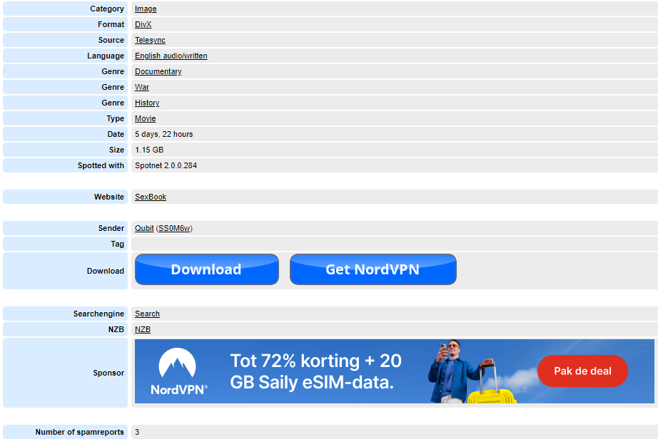Download via the NZB link
The height and width of the screenshot is (439, 658).
click(x=142, y=329)
